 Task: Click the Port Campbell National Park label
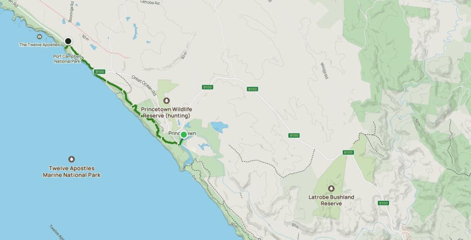[67, 59]
